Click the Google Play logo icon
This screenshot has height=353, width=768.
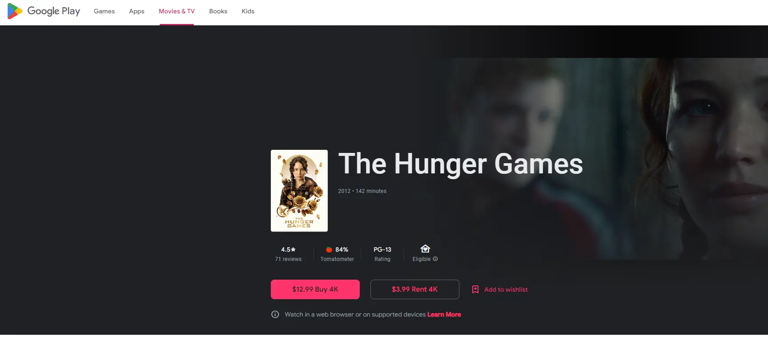pos(15,11)
